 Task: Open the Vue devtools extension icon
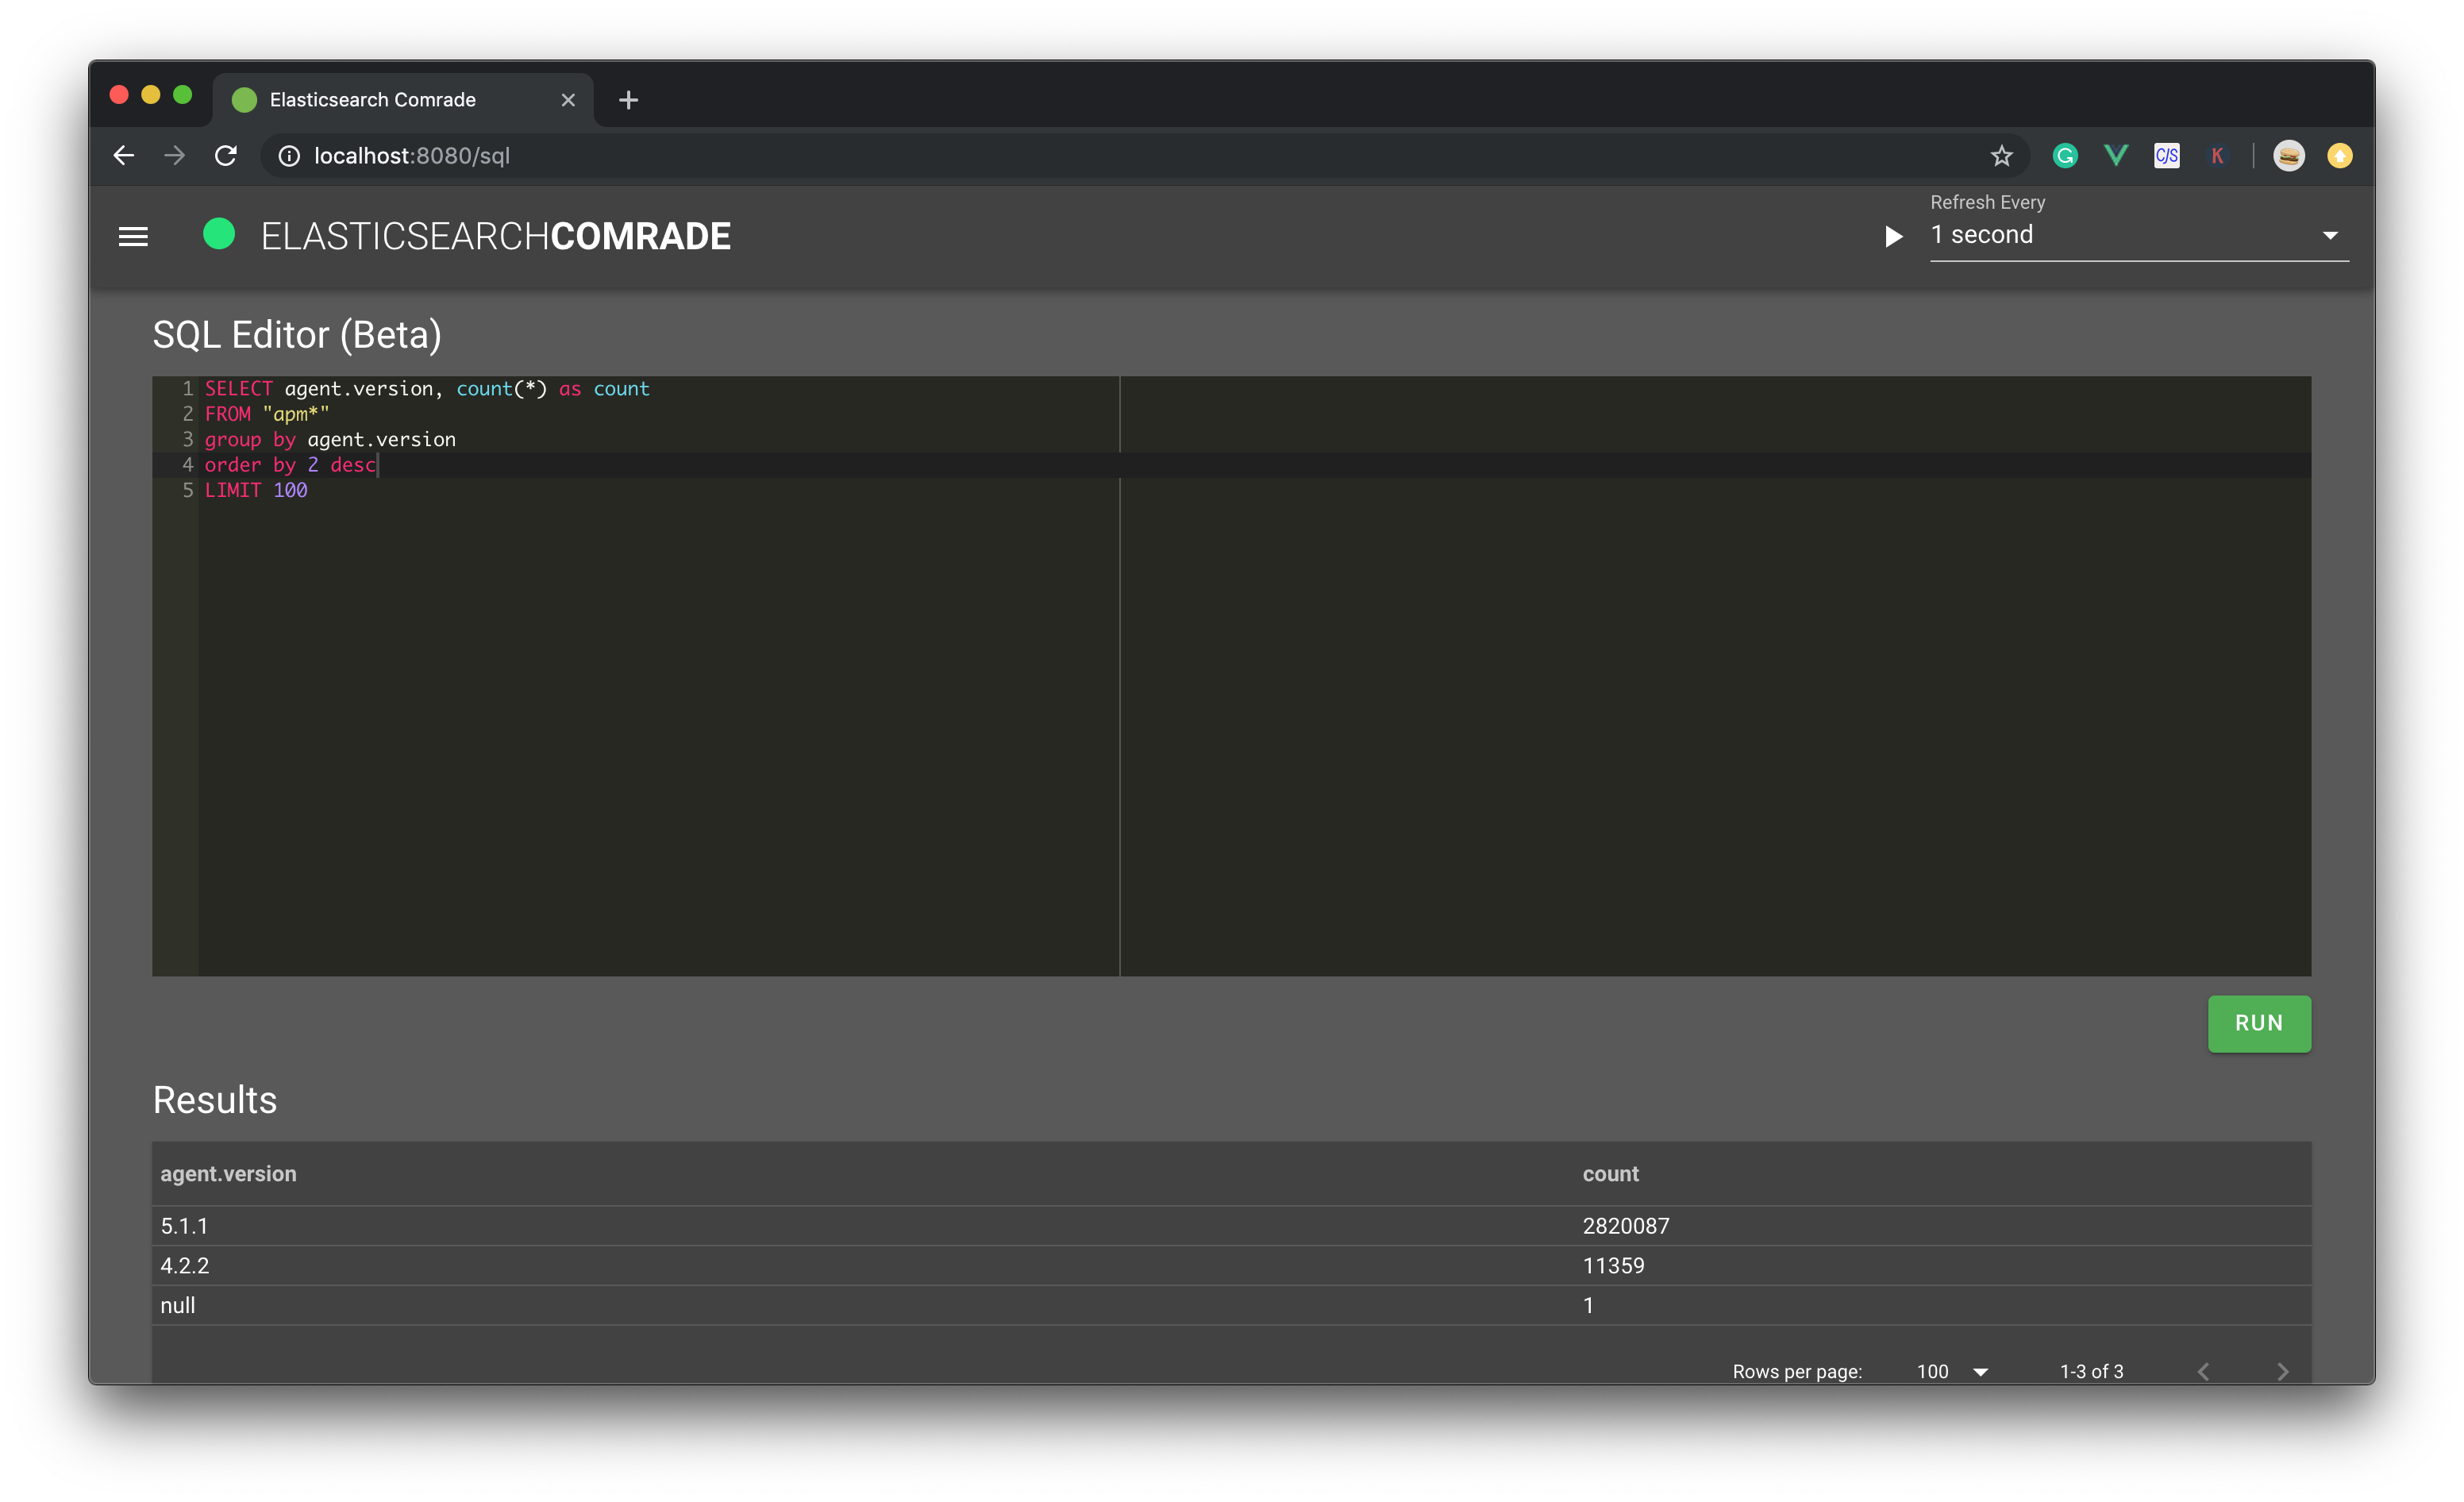2116,156
